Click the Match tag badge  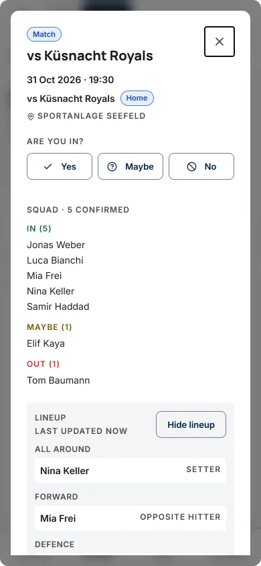[44, 34]
